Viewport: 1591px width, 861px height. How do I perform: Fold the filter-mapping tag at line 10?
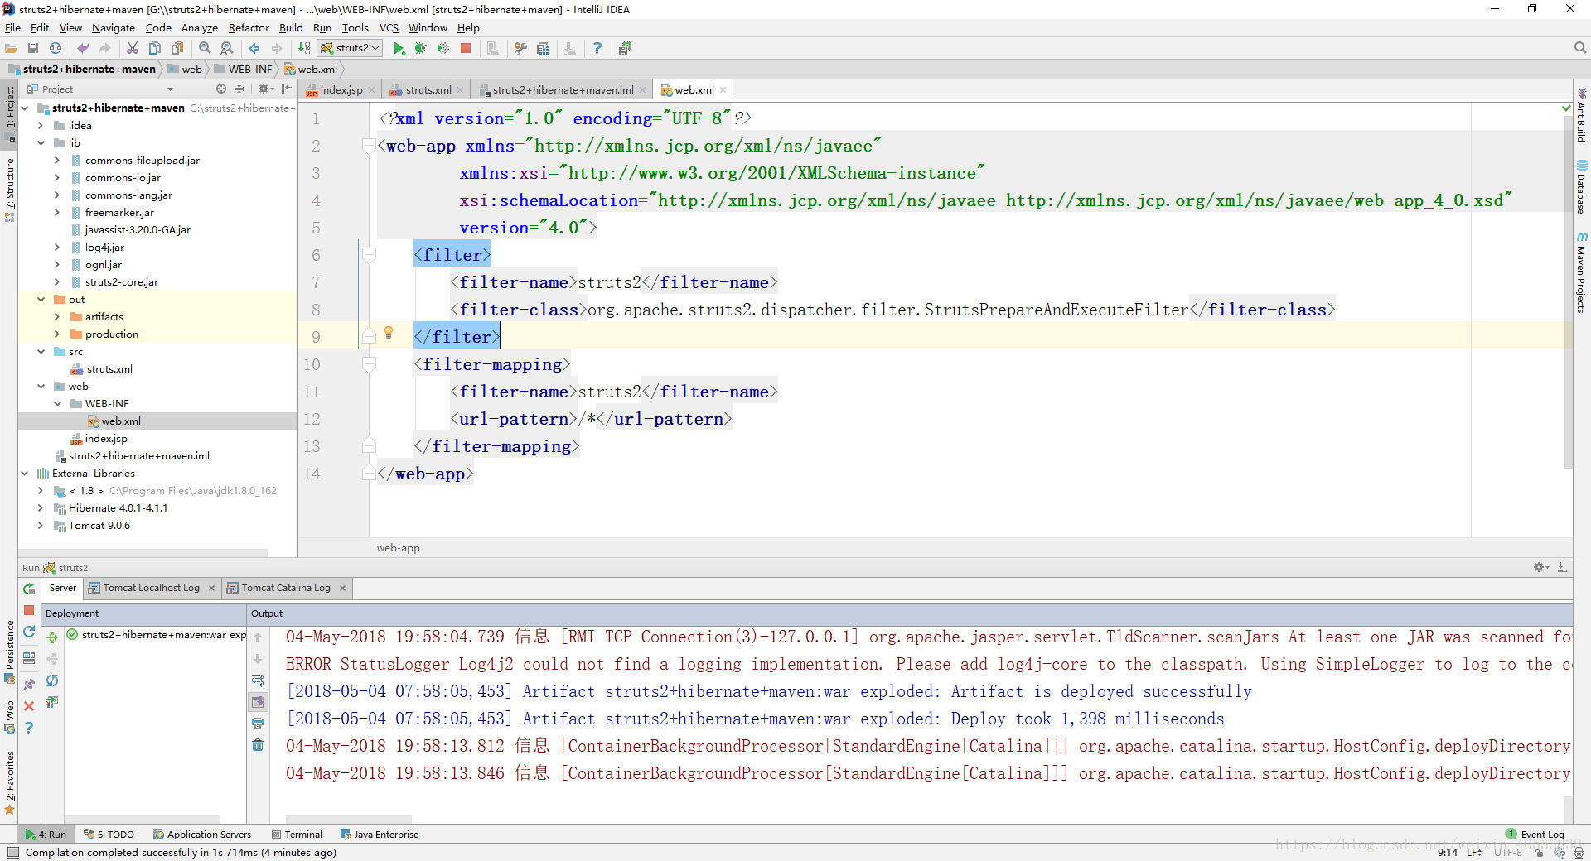370,364
